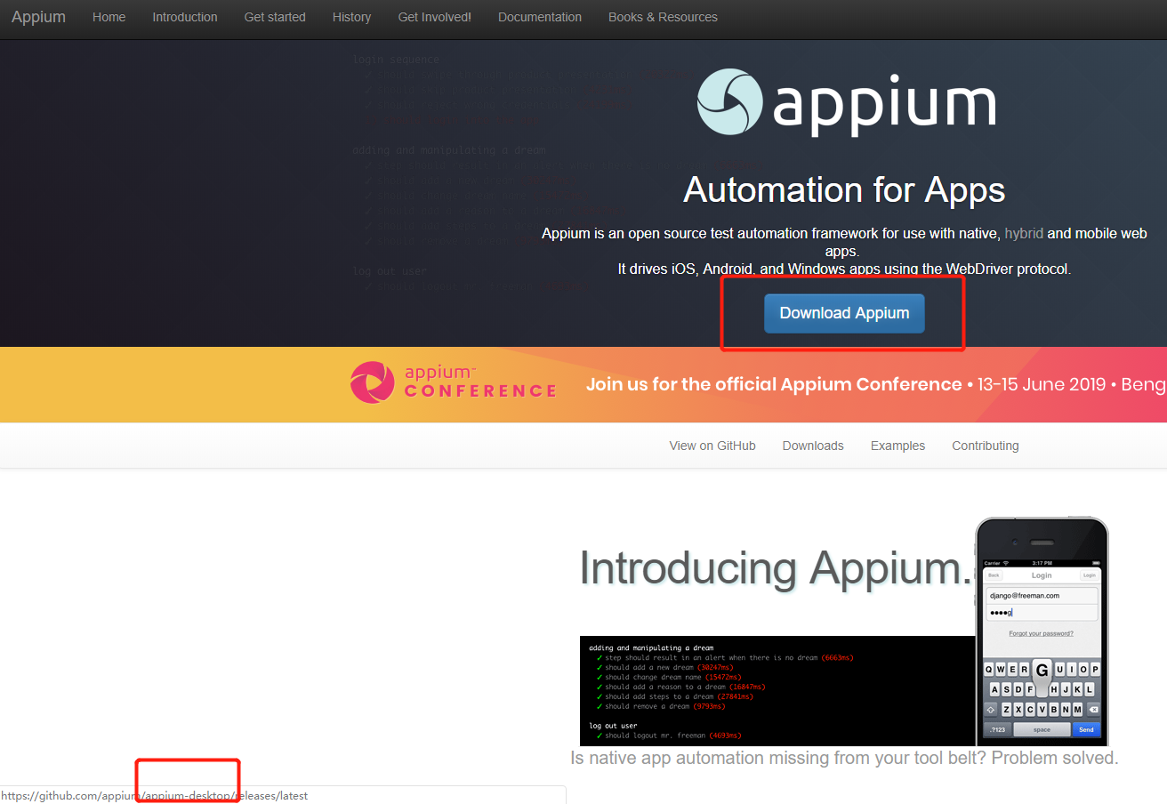Open the Appium Conference banner text
The image size is (1167, 804).
[875, 384]
